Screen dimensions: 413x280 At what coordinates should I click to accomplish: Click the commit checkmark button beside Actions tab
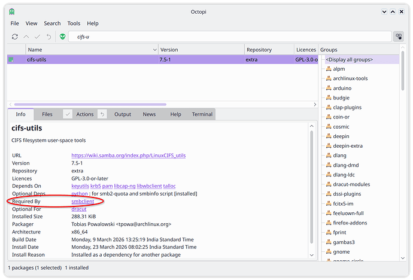tap(68, 114)
